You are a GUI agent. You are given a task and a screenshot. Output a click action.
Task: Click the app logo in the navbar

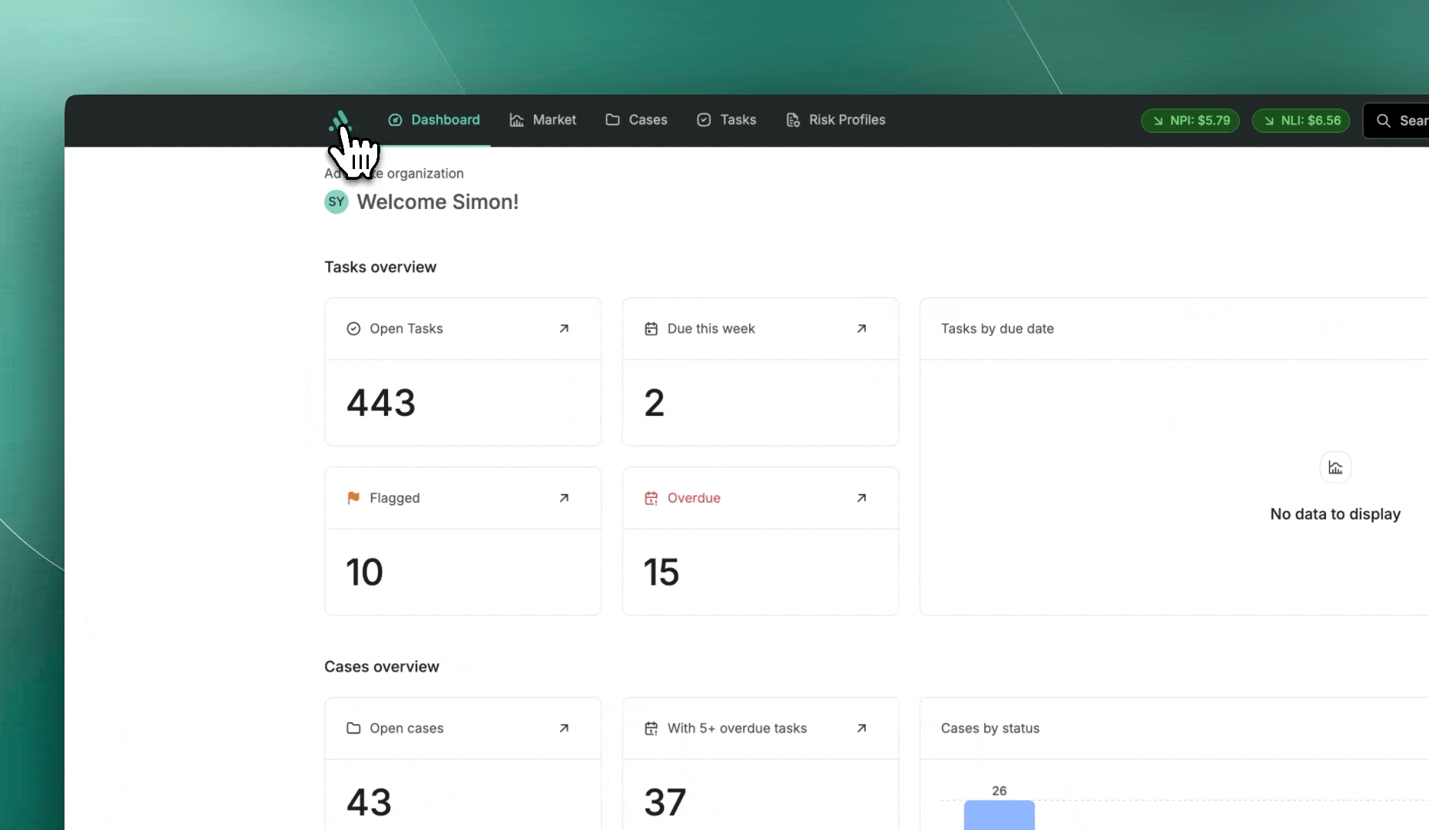340,121
